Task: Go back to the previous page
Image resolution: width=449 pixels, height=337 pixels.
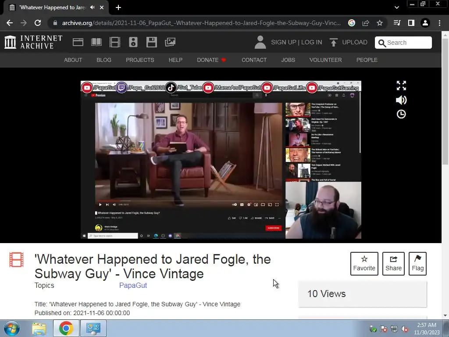Action: [x=10, y=23]
